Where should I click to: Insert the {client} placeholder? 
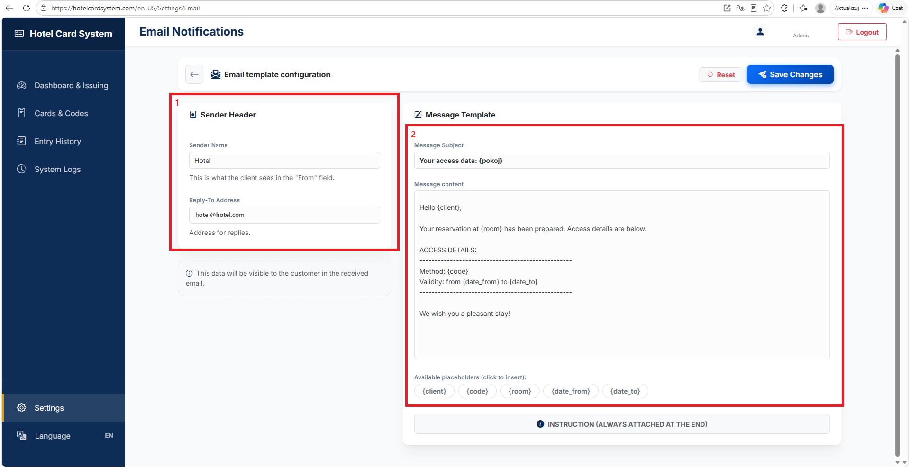pos(434,391)
